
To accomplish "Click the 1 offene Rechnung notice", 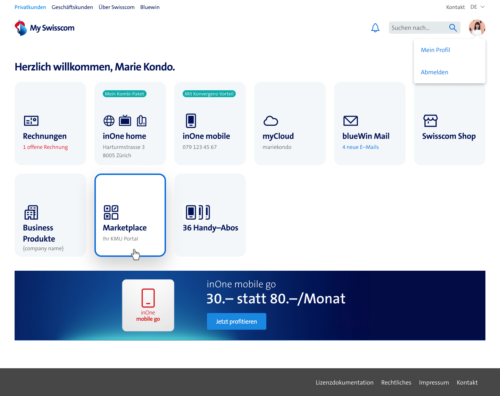I will 45,147.
